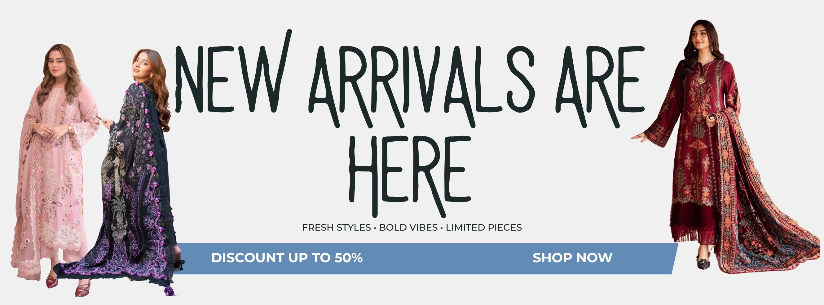The image size is (824, 305).
Task: Click the pink suit model's red heels
Action: 69,285
